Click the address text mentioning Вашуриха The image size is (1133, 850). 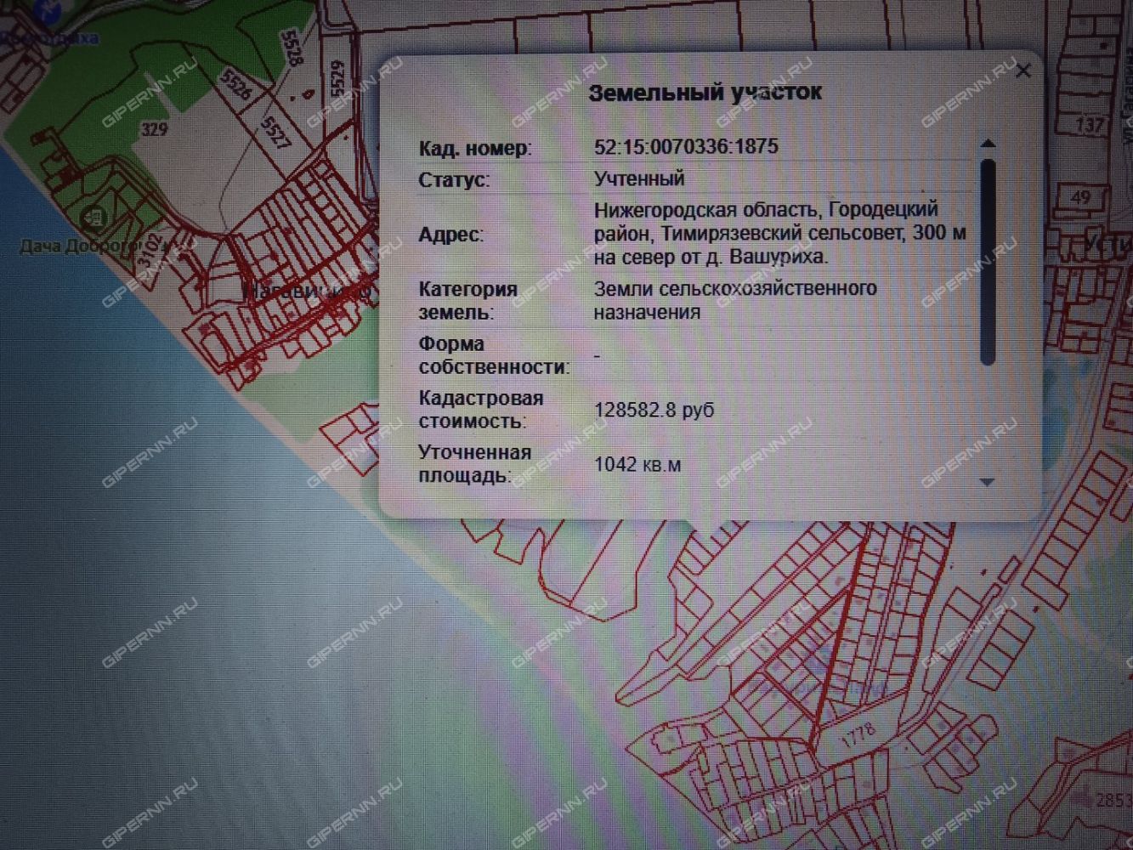[x=779, y=233]
